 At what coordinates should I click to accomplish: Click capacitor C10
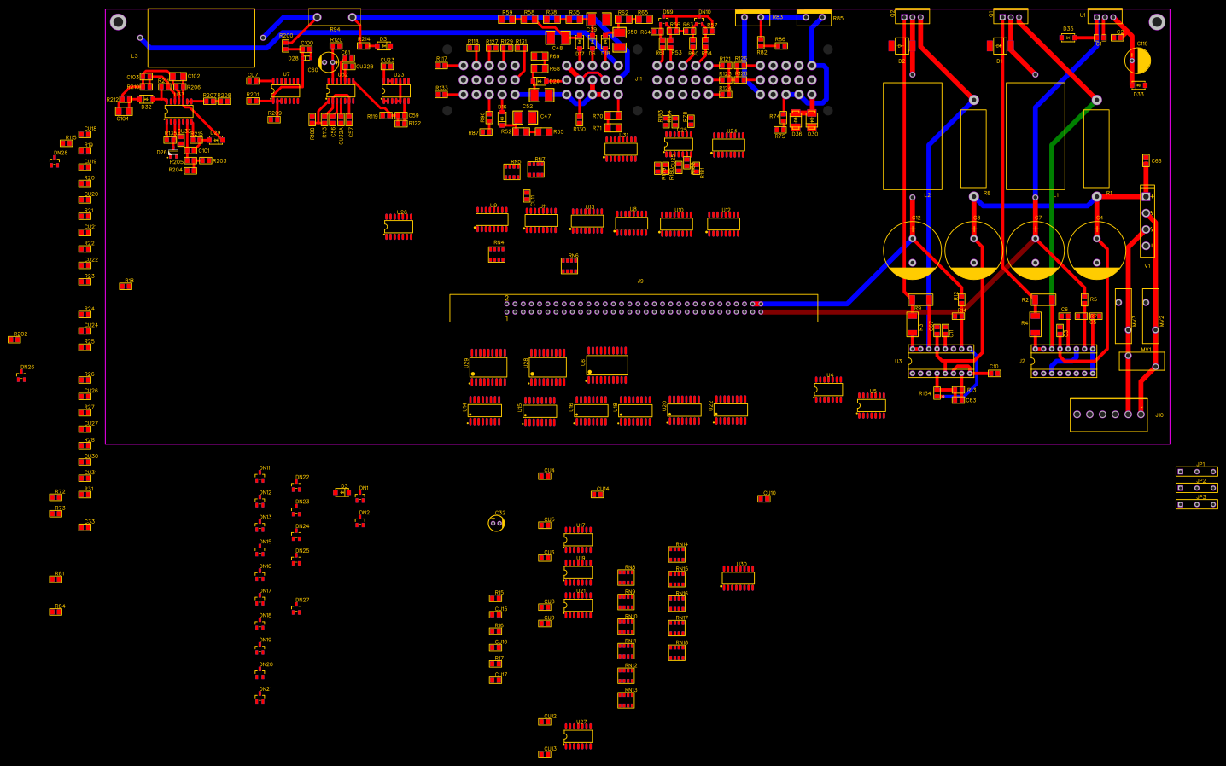coord(995,373)
